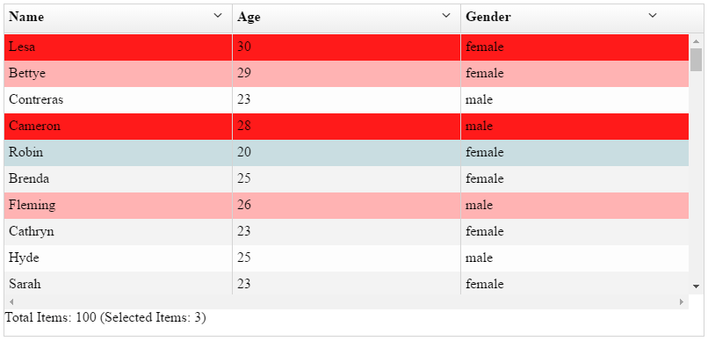Click the vertical scrollbar up arrow
This screenshot has height=341, width=708.
tap(696, 41)
